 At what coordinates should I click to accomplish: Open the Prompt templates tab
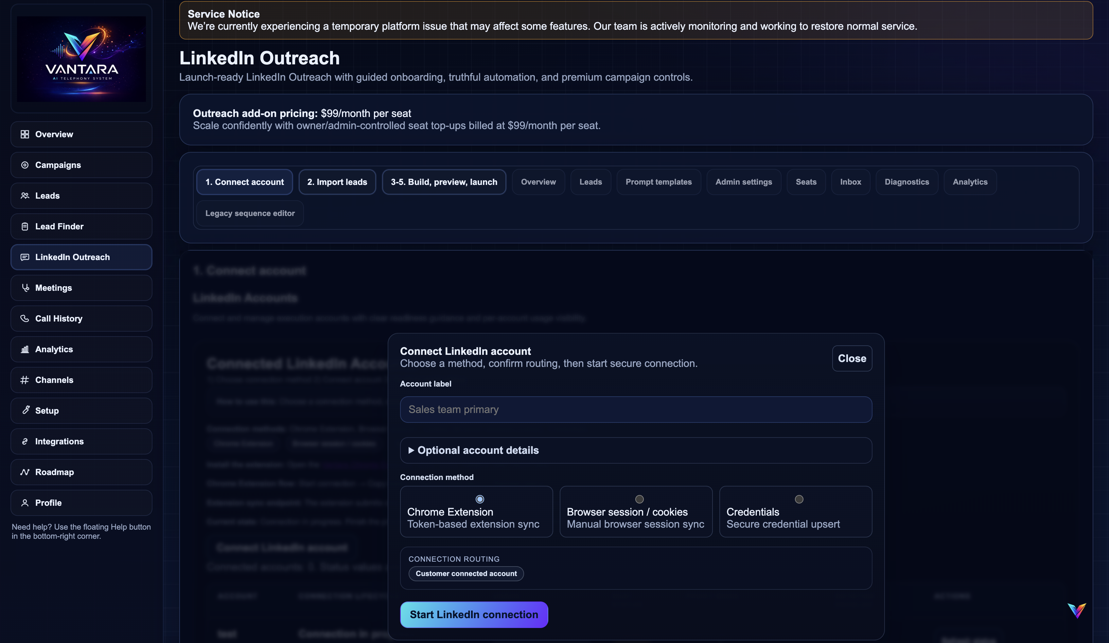tap(658, 182)
